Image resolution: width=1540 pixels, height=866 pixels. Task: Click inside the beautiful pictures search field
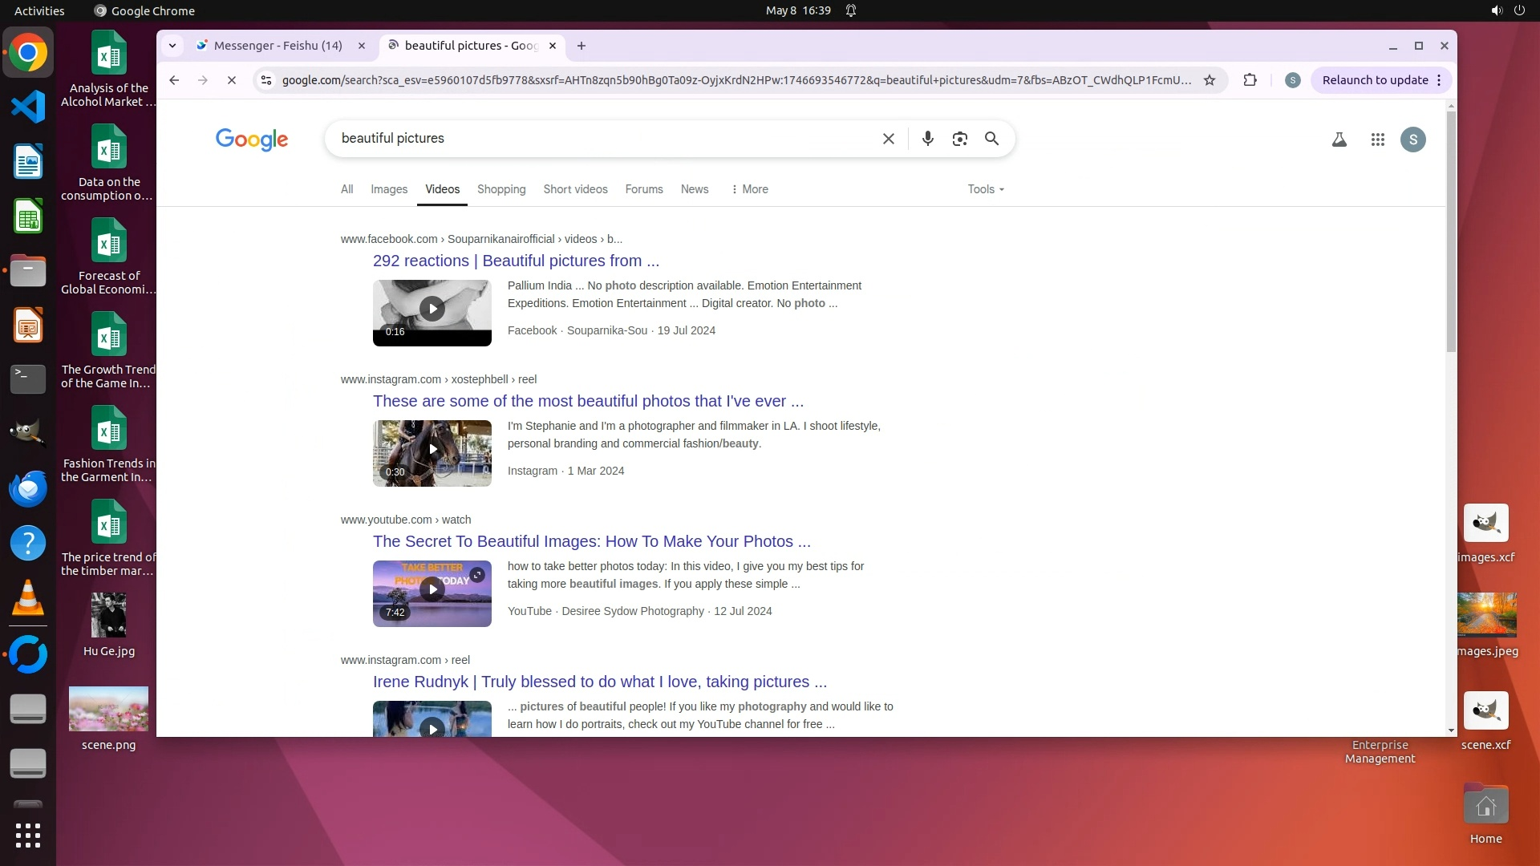(602, 139)
